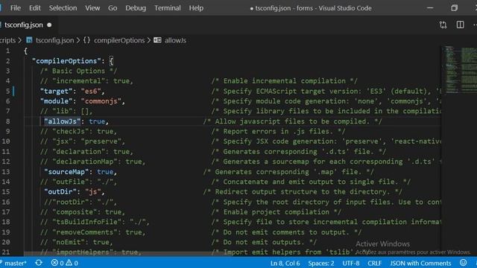The width and height of the screenshot is (477, 268).
Task: Click the comment 'Enable project compilation'
Action: pyautogui.click(x=277, y=211)
